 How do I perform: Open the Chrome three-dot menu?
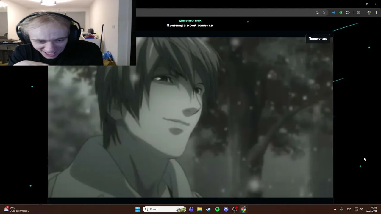coord(377,12)
